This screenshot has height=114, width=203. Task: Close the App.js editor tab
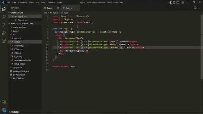point(58,8)
